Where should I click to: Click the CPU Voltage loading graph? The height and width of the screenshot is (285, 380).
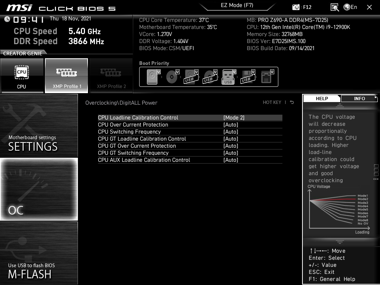339,210
